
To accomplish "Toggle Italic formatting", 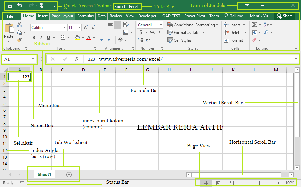I will pyautogui.click(x=41, y=38).
